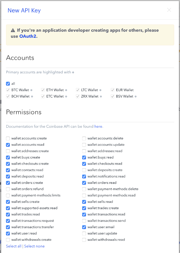The width and height of the screenshot is (180, 253).
Task: Enable wallet:withdrawals:create permission
Action: click(8, 240)
